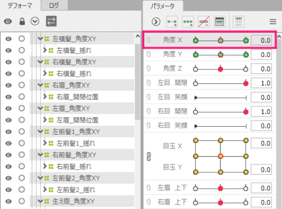
Task: Toggle the lock circle for 左前髪1_角度XY
Action: 21,131
